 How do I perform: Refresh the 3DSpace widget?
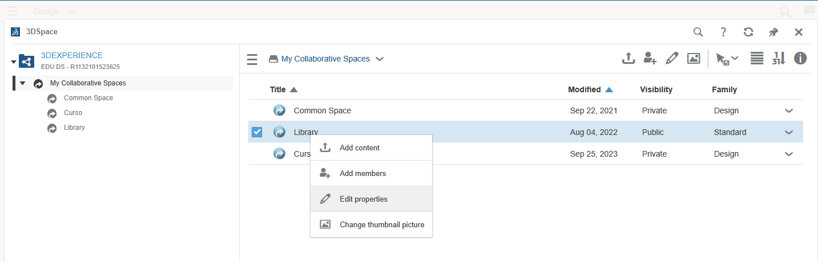pos(748,32)
